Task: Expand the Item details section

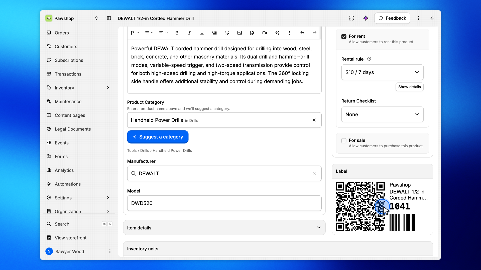Action: coord(224,227)
